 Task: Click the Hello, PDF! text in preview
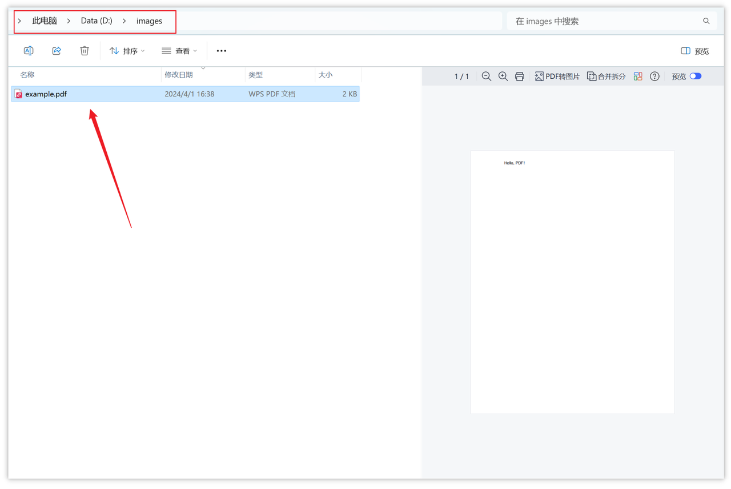pyautogui.click(x=514, y=163)
